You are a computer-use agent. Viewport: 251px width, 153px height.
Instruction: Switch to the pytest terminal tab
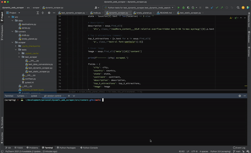point(34,96)
